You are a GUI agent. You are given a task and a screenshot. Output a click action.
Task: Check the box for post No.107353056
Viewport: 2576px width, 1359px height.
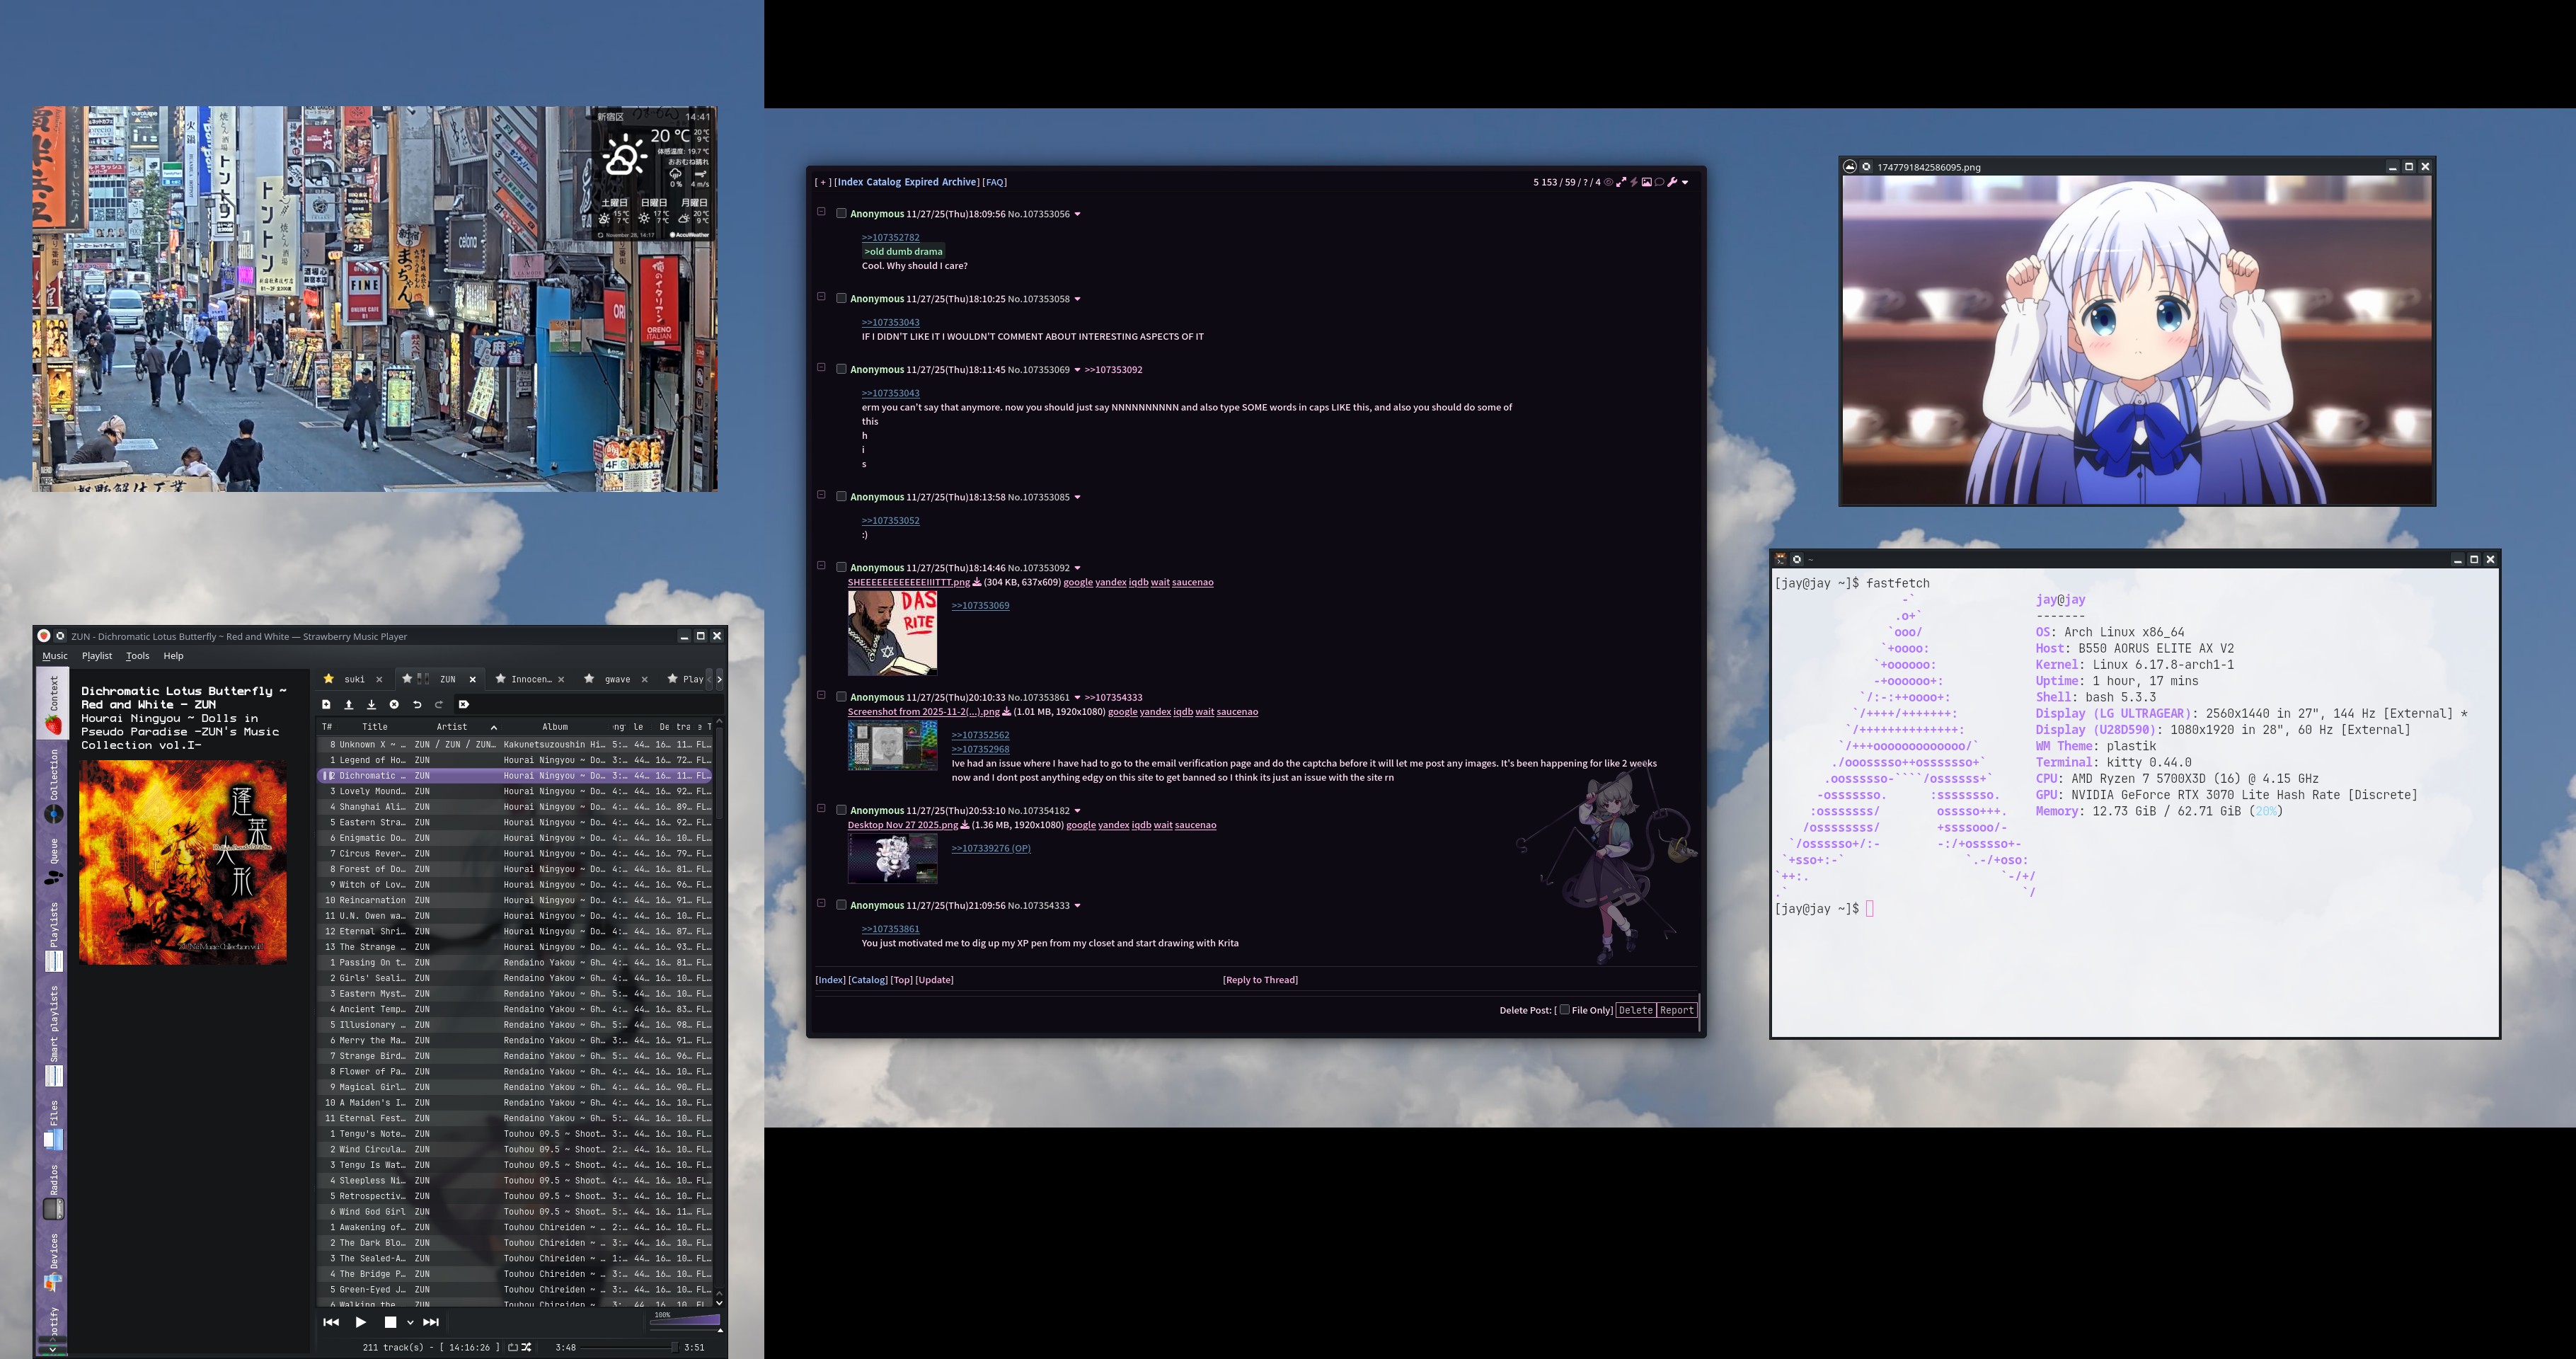coord(841,213)
